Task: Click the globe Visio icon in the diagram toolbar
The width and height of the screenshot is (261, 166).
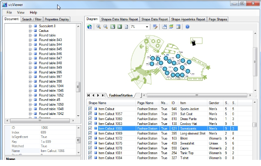Action: 89,27
